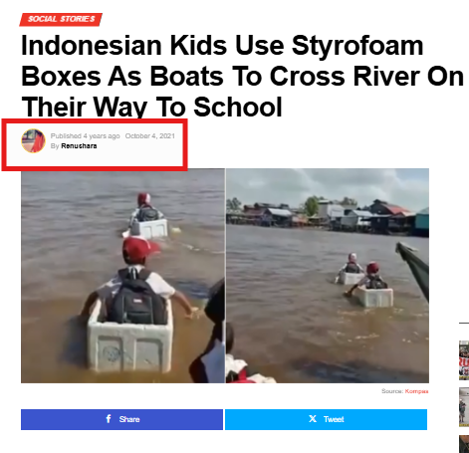Image resolution: width=469 pixels, height=453 pixels.
Task: Open the second sidebar article thumbnail
Action: 464,407
